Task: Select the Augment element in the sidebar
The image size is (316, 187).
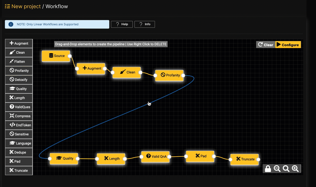Action: [19, 43]
